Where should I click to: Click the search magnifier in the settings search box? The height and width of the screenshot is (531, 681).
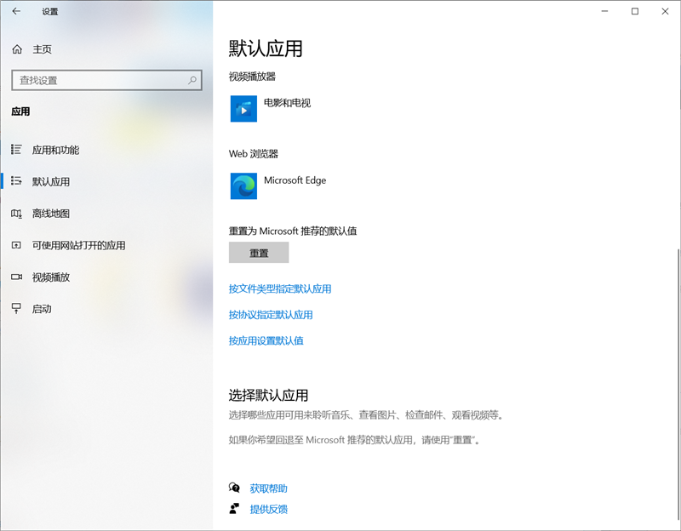click(x=193, y=80)
